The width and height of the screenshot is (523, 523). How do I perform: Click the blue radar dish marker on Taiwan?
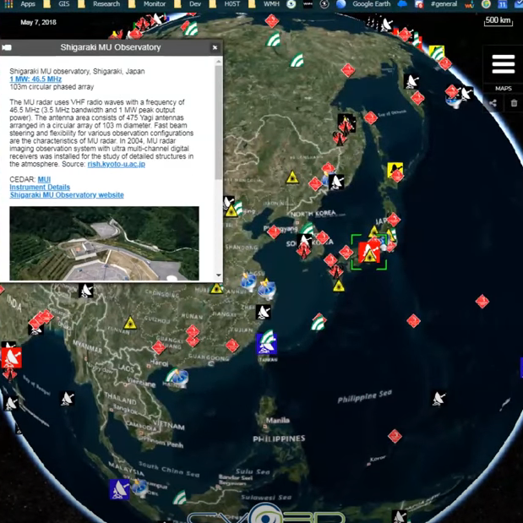coord(266,344)
